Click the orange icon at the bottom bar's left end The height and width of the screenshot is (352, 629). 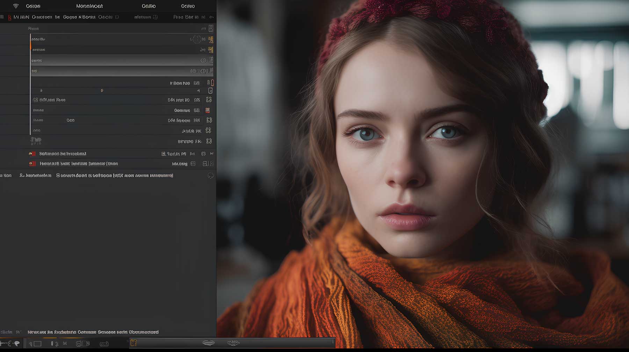pyautogui.click(x=133, y=343)
